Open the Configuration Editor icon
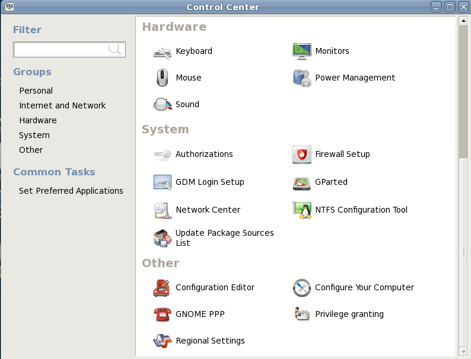471x359 pixels. [x=162, y=288]
